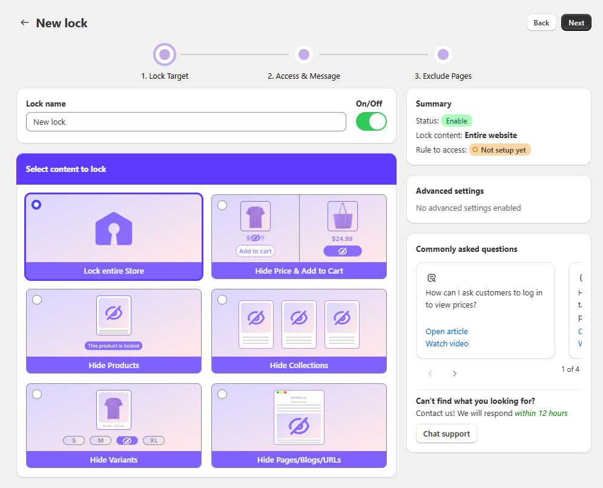Open the Chat support dialog
The height and width of the screenshot is (488, 603).
coord(446,434)
